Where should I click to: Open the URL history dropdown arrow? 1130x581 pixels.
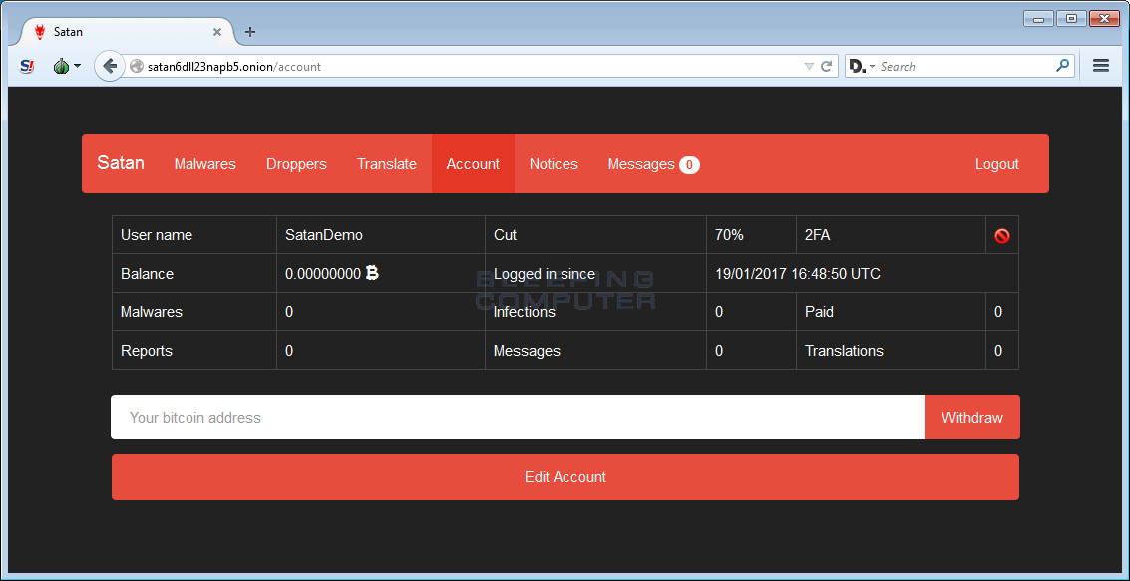pos(809,66)
